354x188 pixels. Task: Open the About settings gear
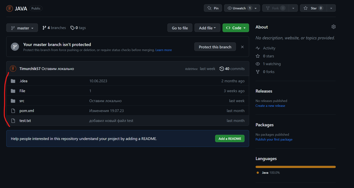[x=333, y=27]
